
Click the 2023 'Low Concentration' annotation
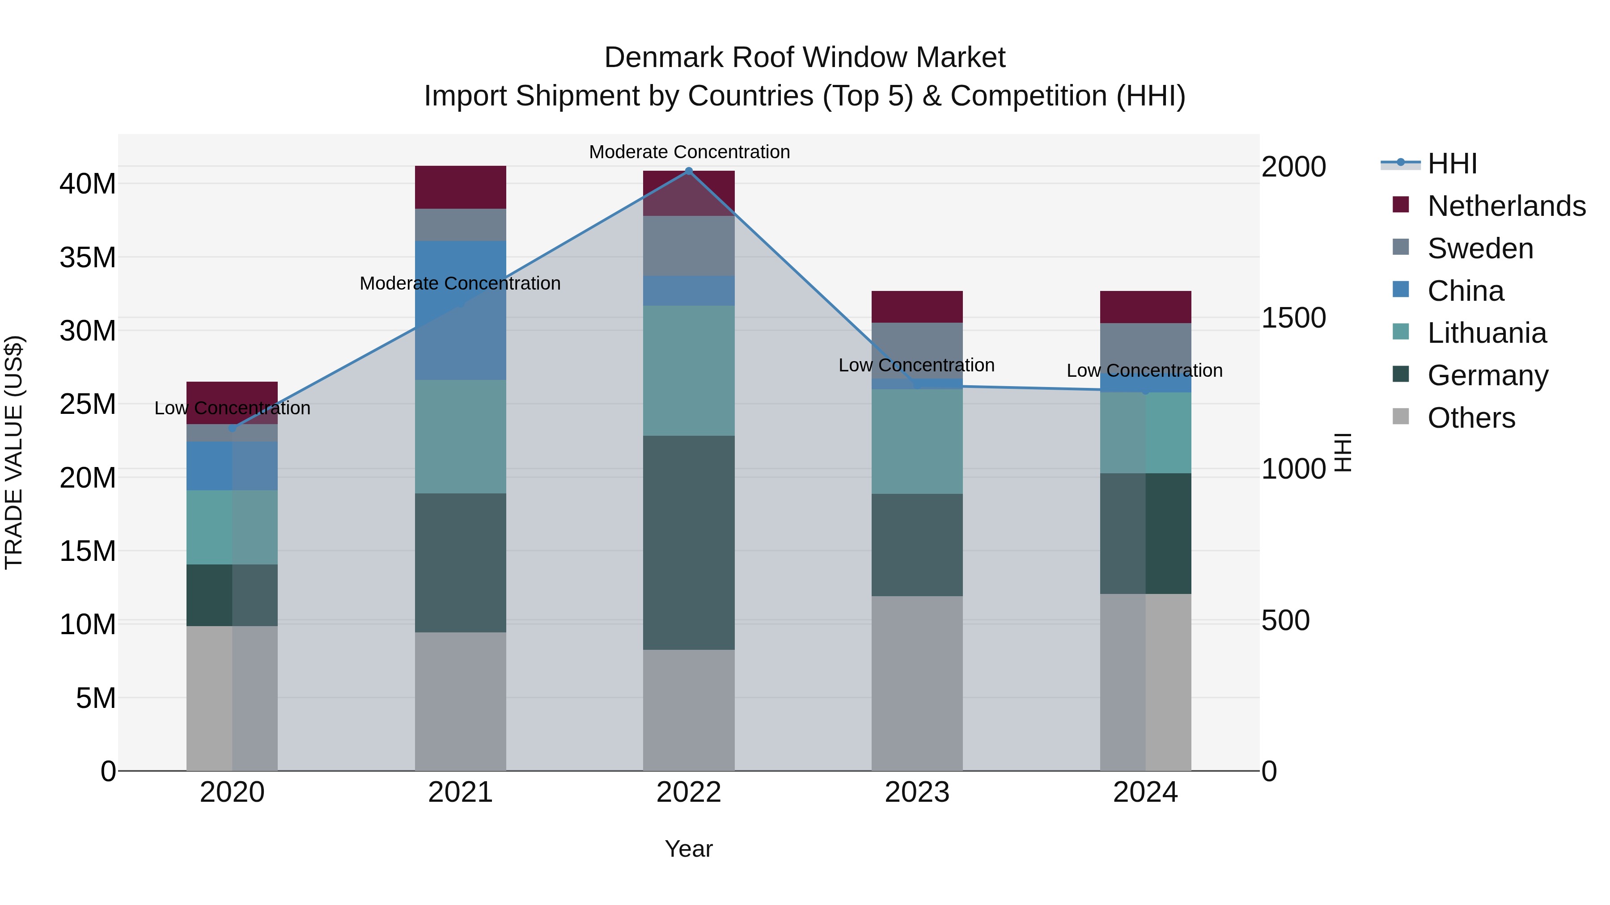(x=916, y=365)
